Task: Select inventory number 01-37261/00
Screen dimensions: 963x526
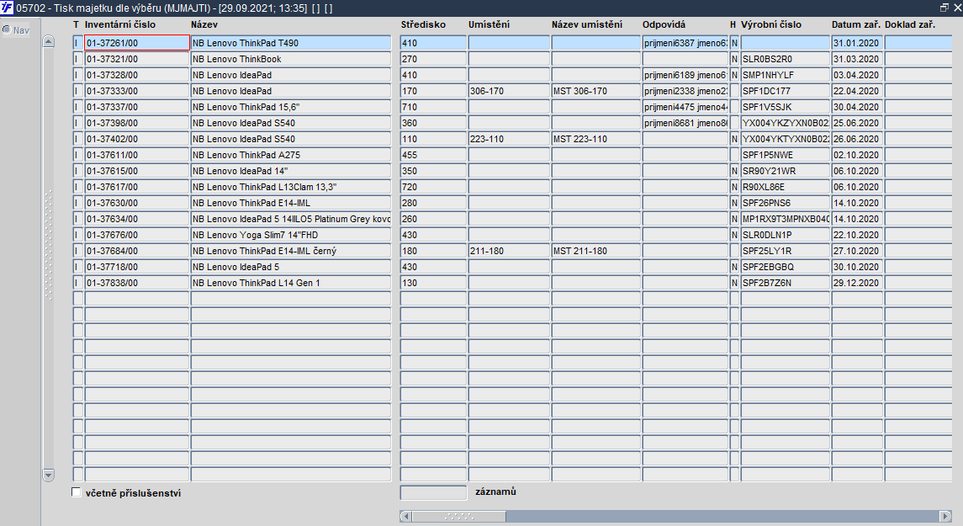Action: point(137,43)
